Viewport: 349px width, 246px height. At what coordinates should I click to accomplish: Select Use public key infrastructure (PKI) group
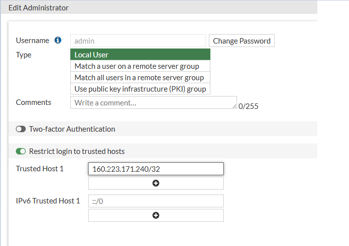140,89
